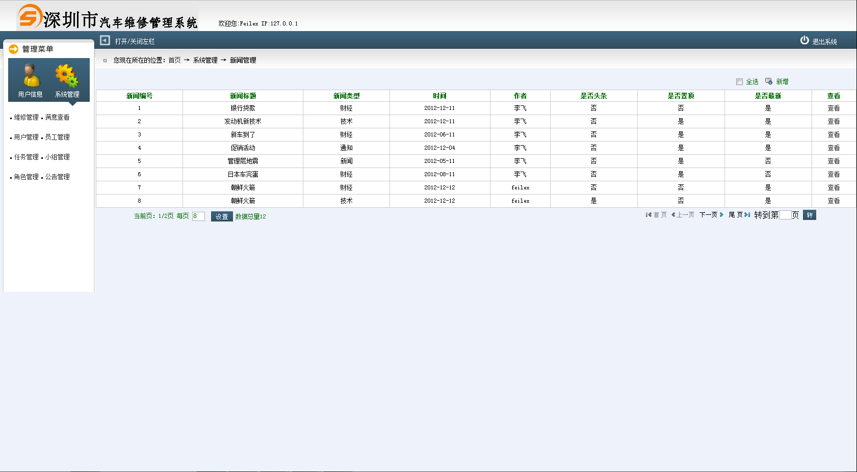Click title cell 发动机新技术
The image size is (857, 472).
coord(243,121)
